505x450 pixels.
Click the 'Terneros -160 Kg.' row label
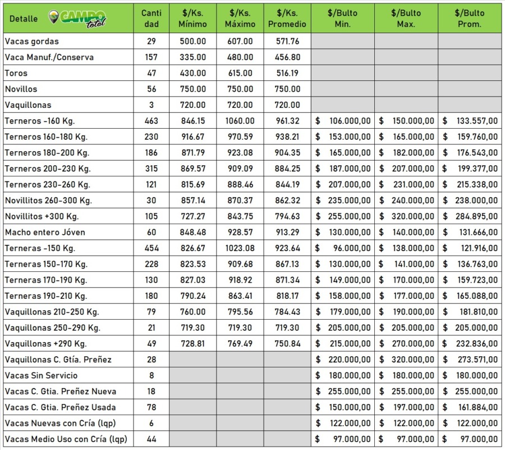(x=40, y=121)
